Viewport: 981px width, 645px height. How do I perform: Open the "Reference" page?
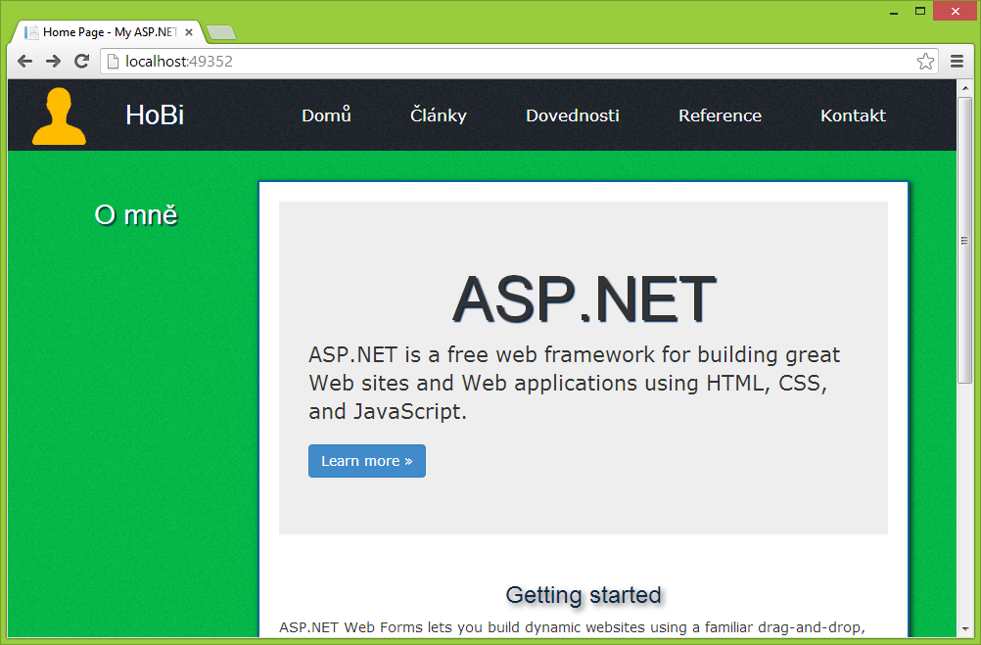(720, 115)
